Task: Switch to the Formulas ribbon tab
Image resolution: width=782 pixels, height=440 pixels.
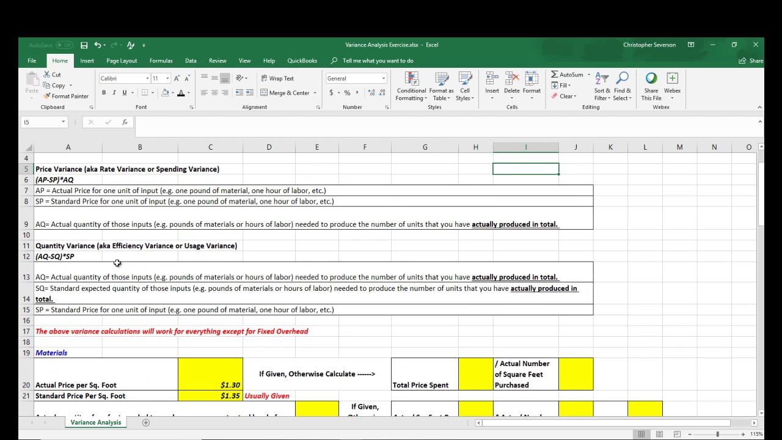Action: click(161, 61)
